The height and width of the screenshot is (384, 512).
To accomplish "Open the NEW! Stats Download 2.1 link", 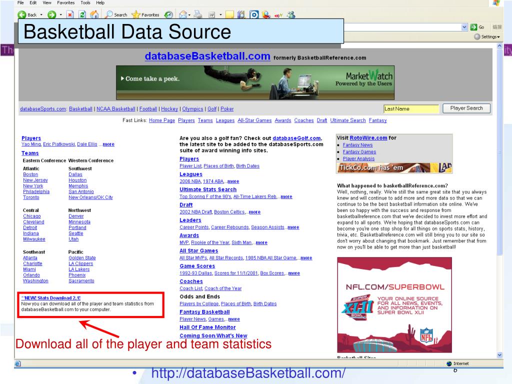I will (51, 298).
